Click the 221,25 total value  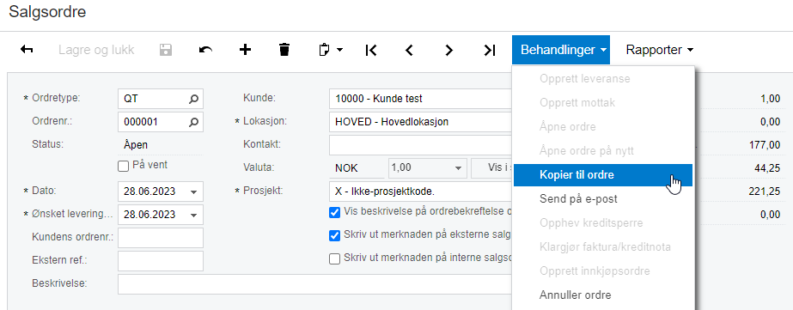click(765, 191)
